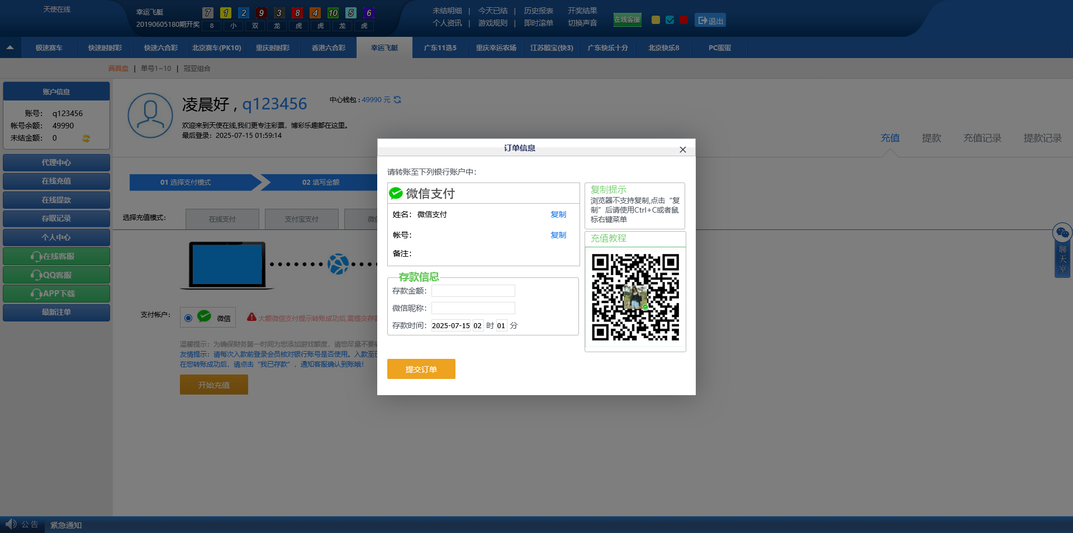Select the red theme color swatch
The height and width of the screenshot is (533, 1073).
(x=683, y=20)
